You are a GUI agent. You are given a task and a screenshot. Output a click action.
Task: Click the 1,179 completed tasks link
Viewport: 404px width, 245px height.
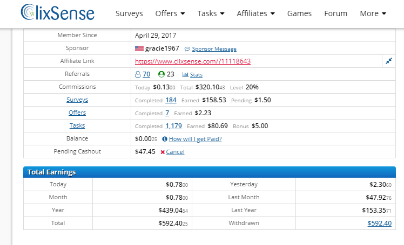point(173,126)
